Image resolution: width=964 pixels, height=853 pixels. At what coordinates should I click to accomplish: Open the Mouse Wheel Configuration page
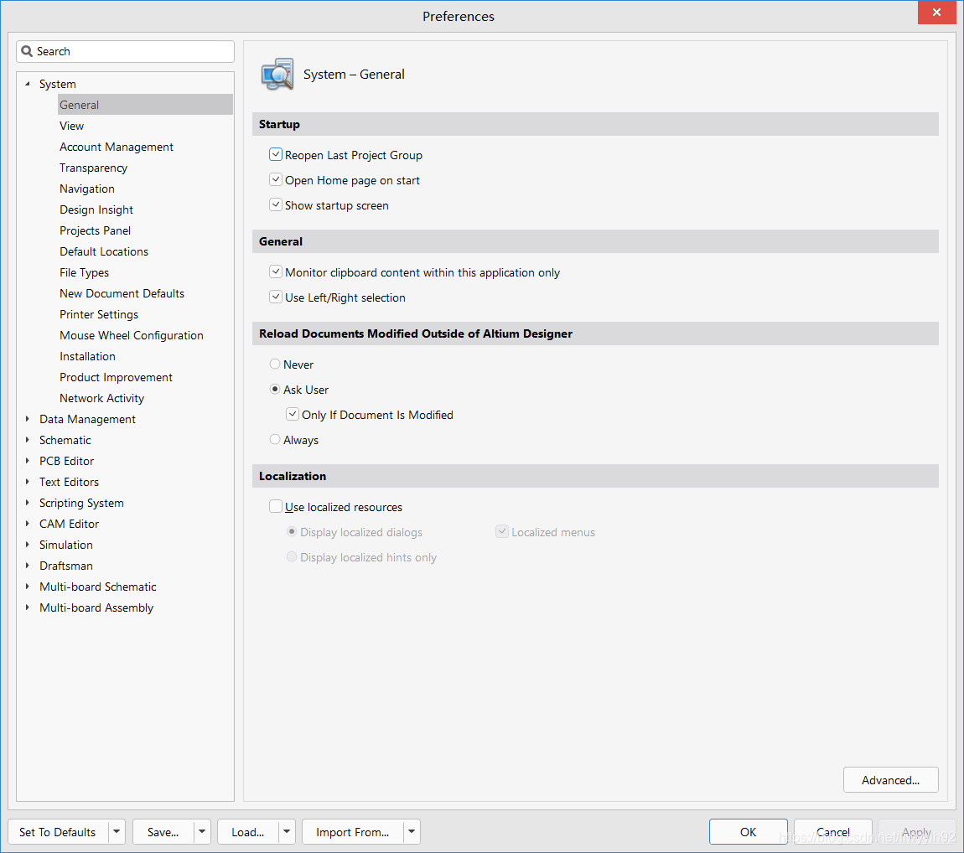point(132,335)
